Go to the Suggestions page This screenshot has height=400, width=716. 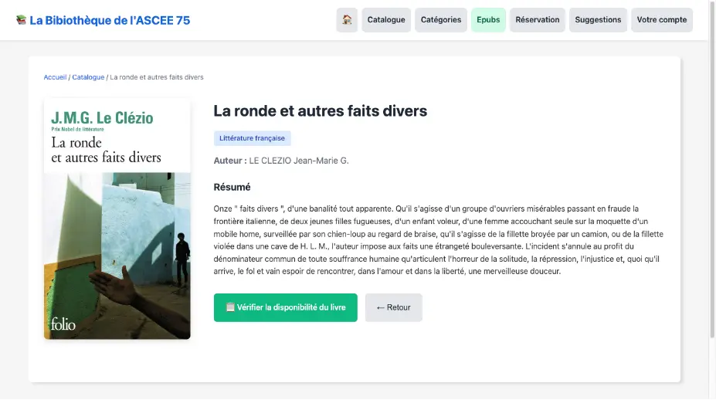[598, 19]
